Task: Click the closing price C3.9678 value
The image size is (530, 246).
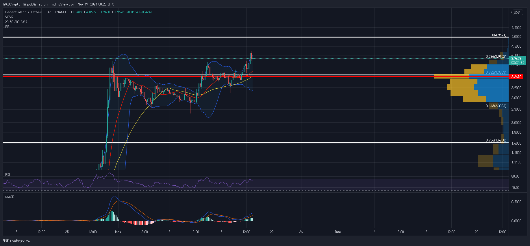Action: point(118,12)
